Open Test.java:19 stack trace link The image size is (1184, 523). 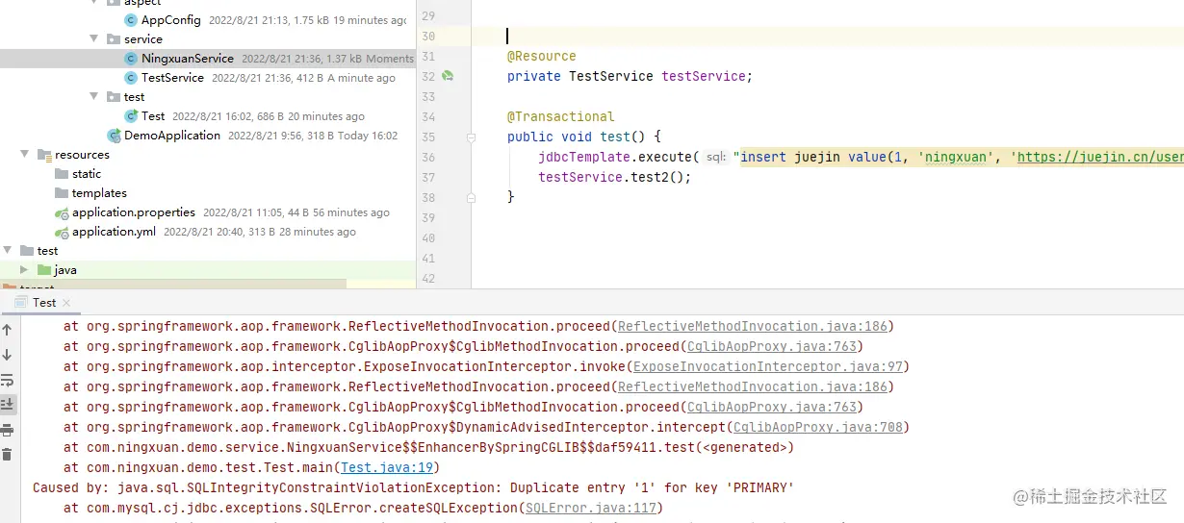pyautogui.click(x=386, y=467)
